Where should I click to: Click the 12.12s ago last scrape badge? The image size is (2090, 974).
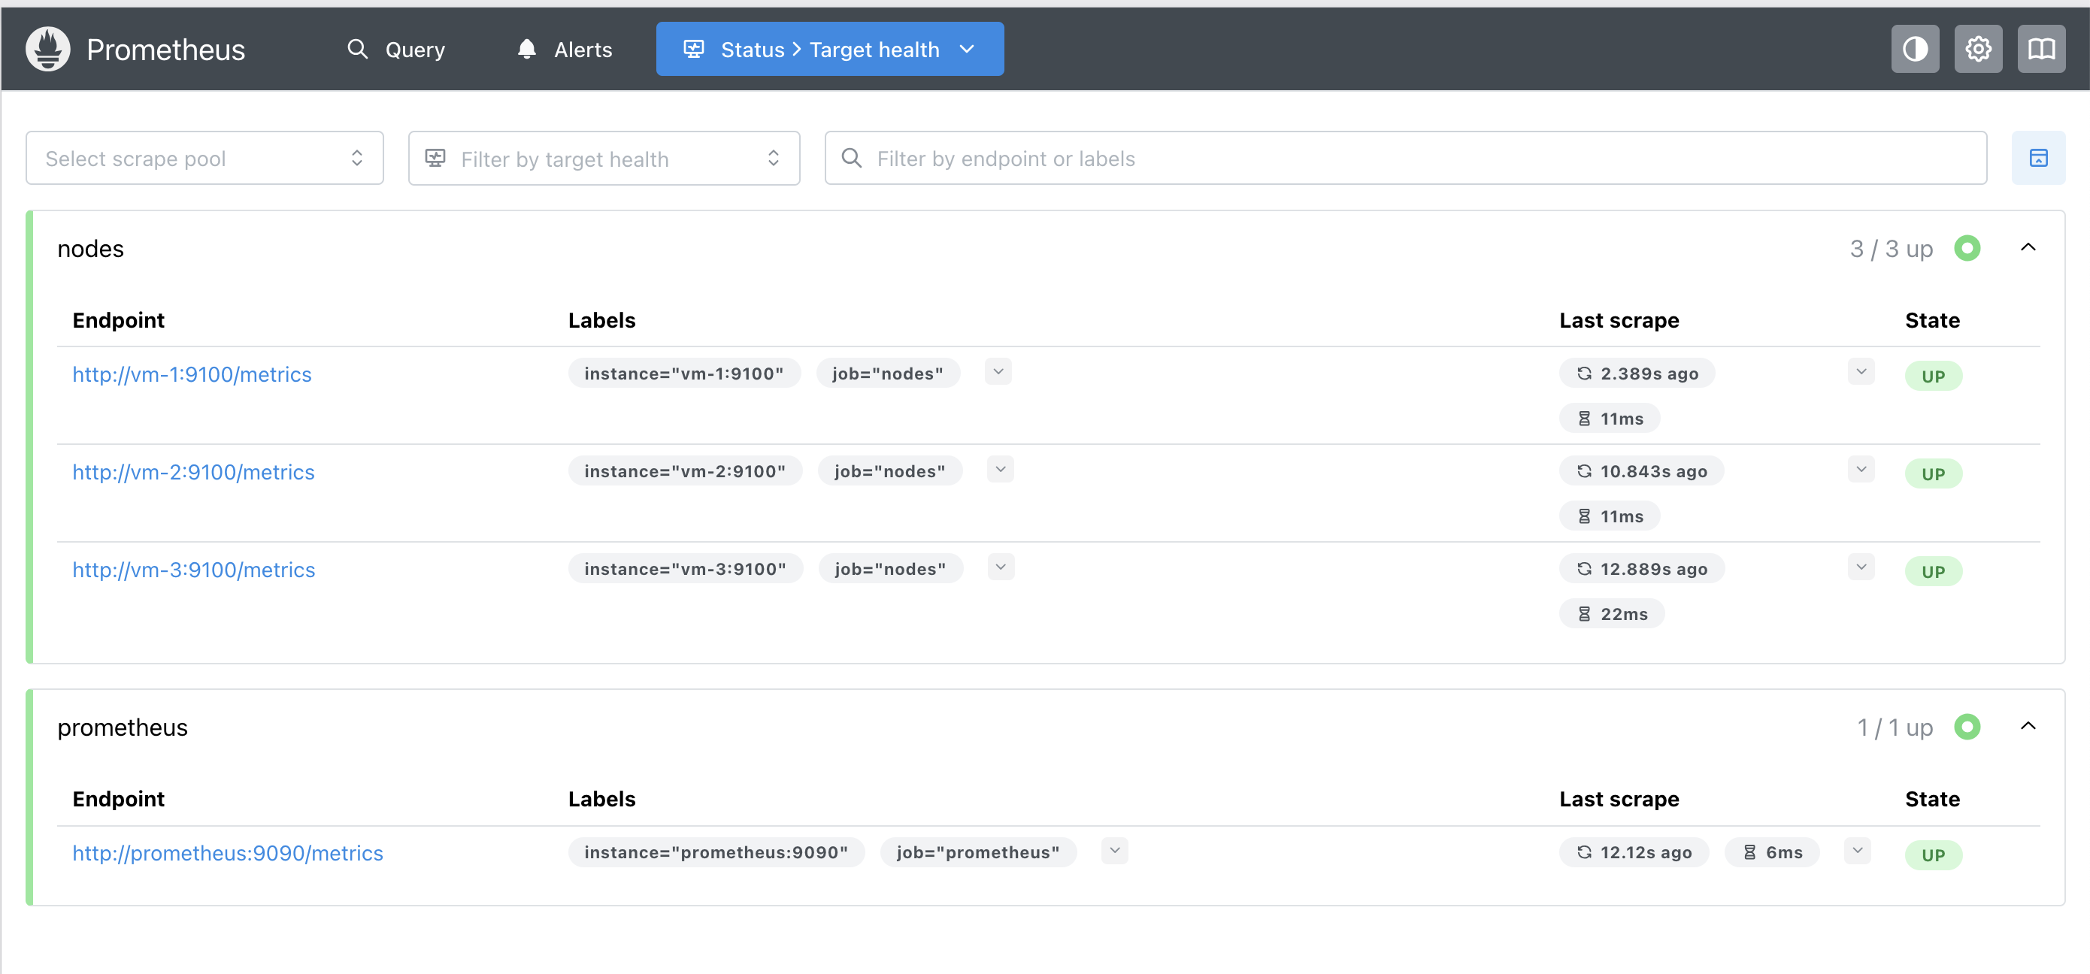pyautogui.click(x=1634, y=851)
